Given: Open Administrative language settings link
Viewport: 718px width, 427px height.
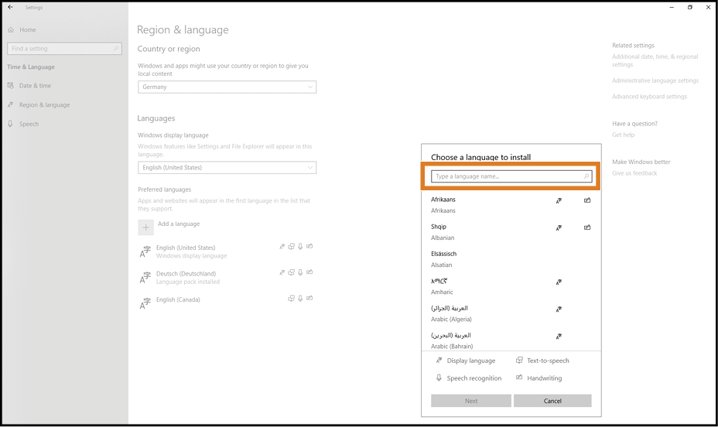Looking at the screenshot, I should click(655, 80).
